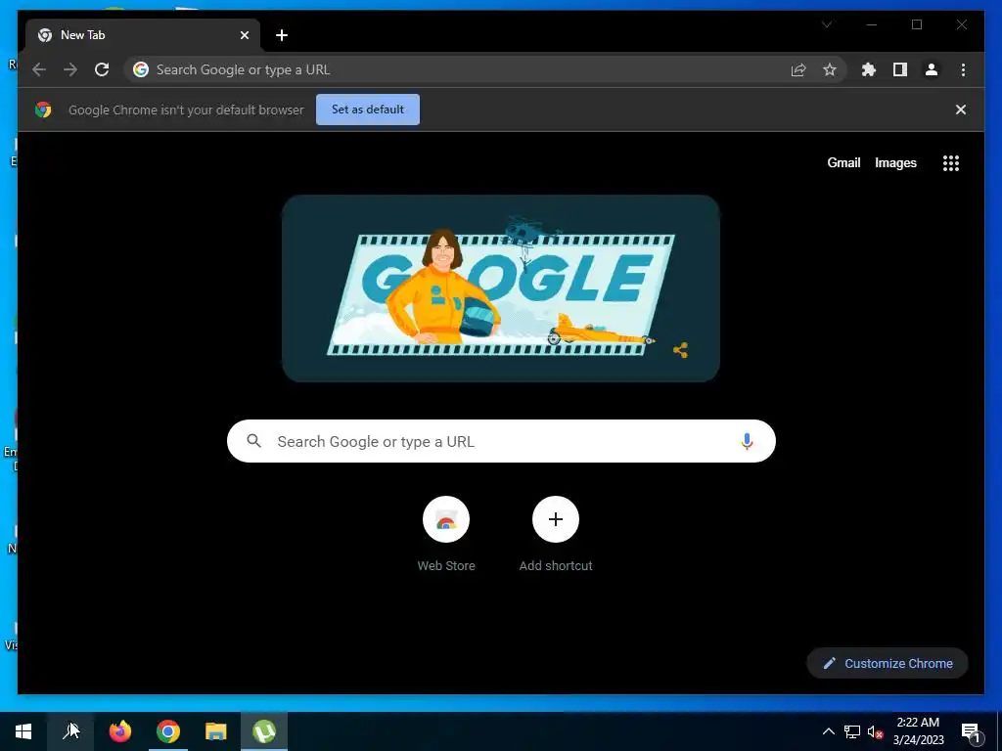The height and width of the screenshot is (751, 1002).
Task: Click the Chrome logo in the infobar
Action: pyautogui.click(x=43, y=110)
